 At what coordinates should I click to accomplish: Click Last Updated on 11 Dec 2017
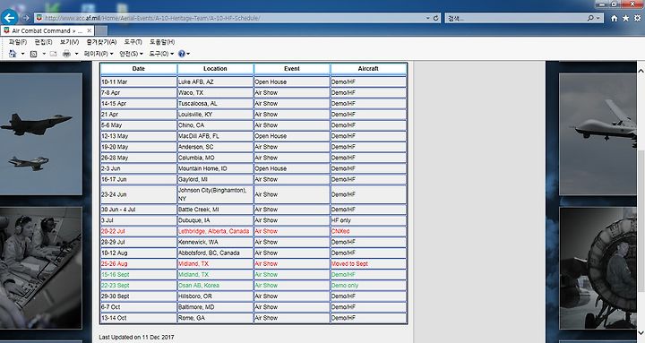tap(136, 338)
